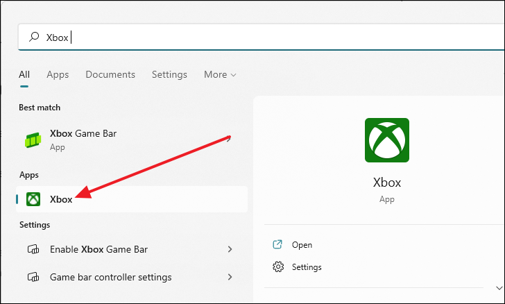Open Game bar controller settings result

click(132, 277)
